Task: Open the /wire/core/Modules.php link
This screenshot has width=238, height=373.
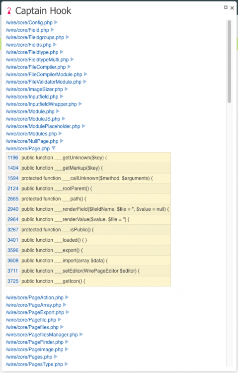Action: click(31, 134)
